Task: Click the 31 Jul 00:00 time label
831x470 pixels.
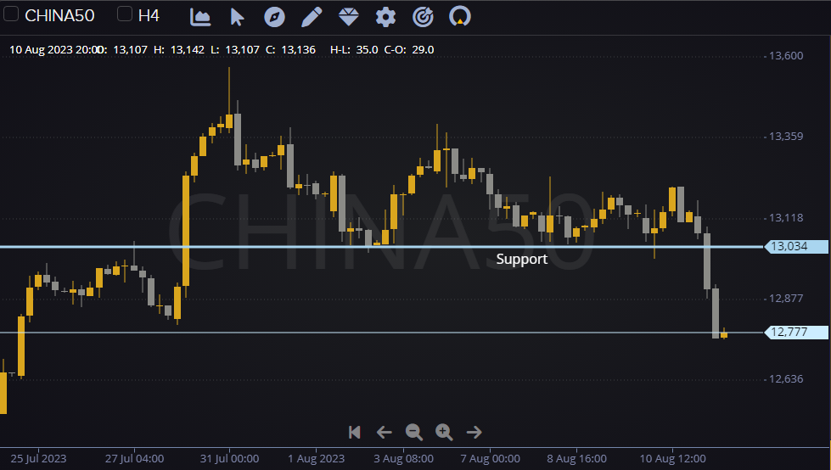Action: 229,459
